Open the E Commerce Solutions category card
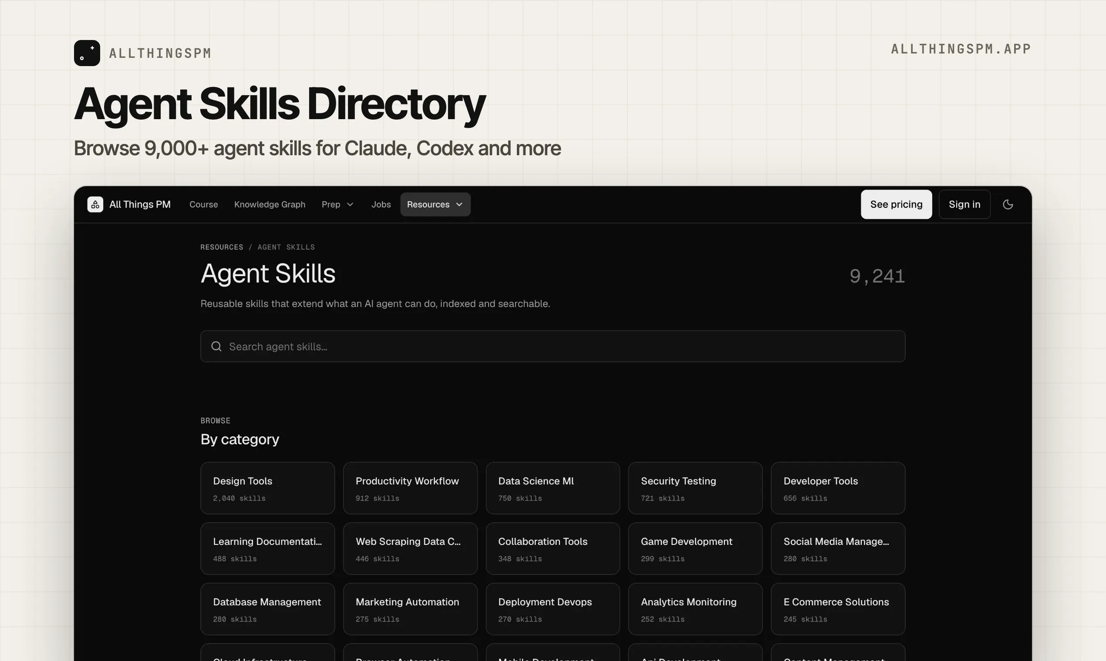 tap(838, 609)
